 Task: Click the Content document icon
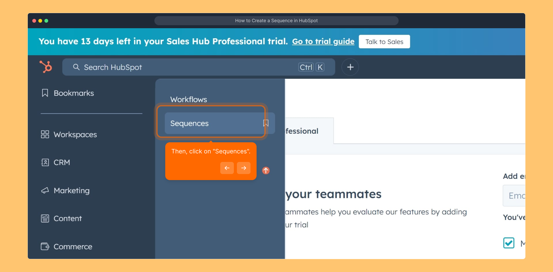45,218
